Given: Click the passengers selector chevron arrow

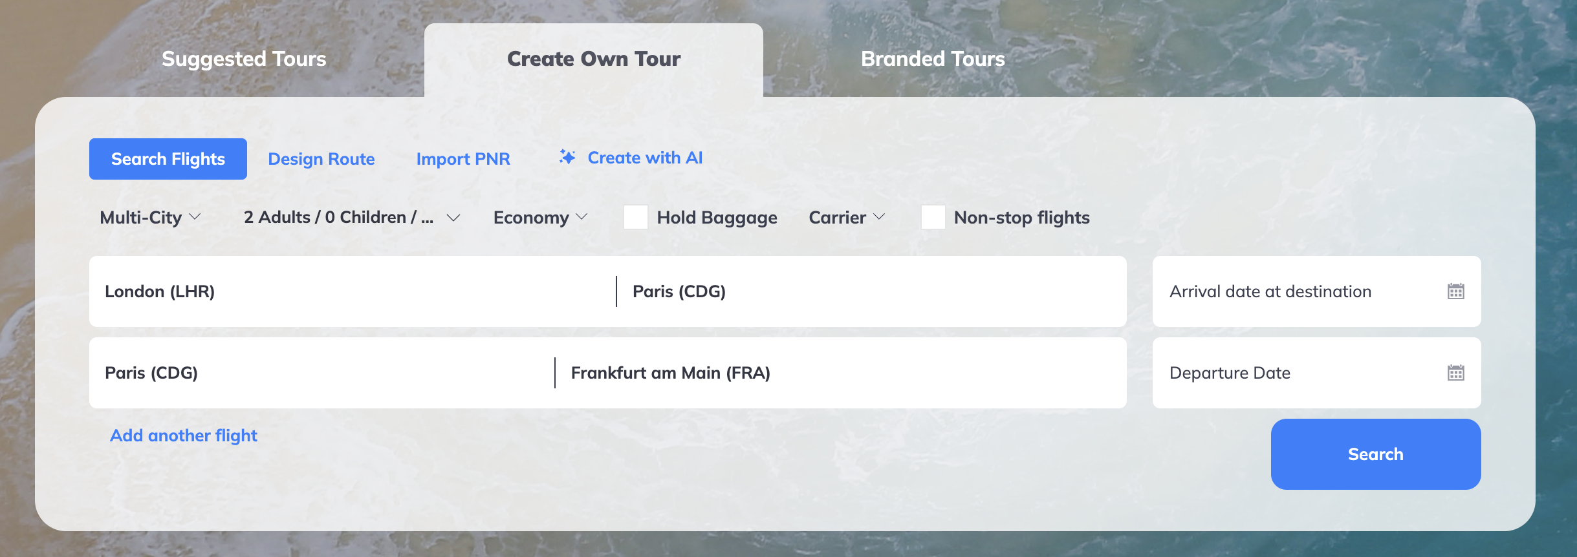Looking at the screenshot, I should 453,218.
